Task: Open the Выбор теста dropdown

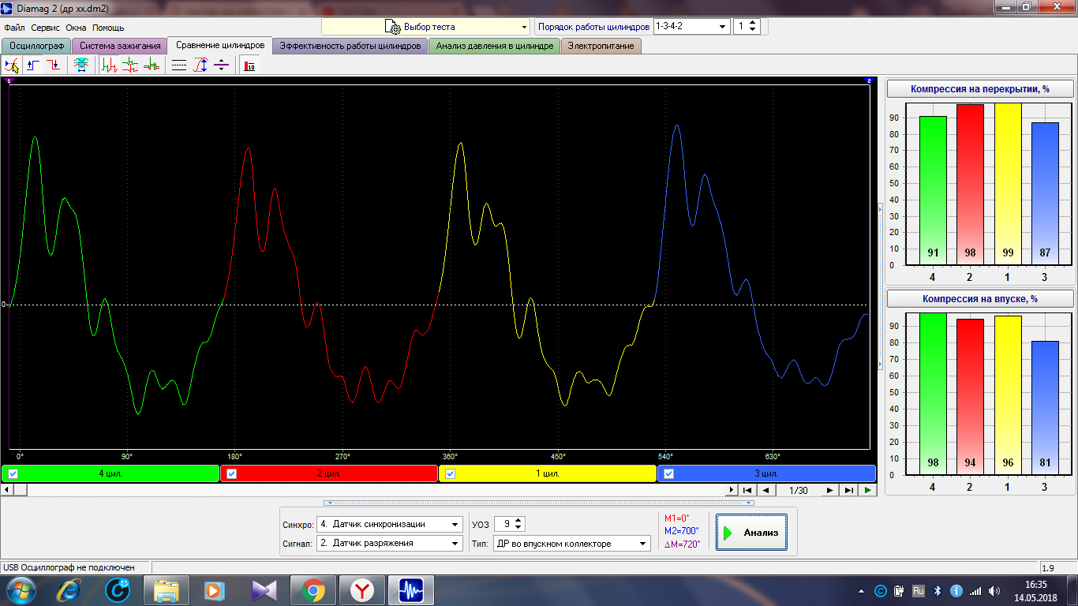Action: click(x=425, y=27)
